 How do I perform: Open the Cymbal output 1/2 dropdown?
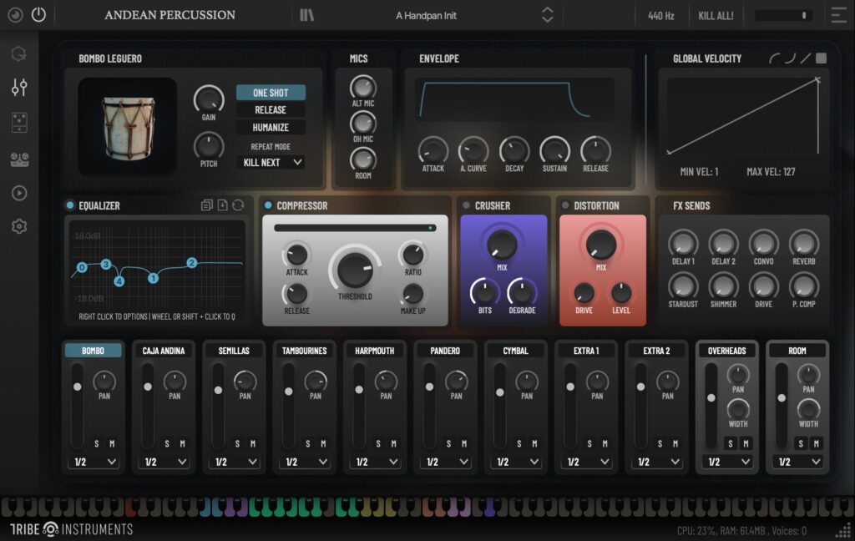click(518, 462)
